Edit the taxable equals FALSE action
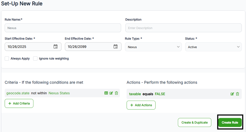The image size is (246, 132). point(232,94)
